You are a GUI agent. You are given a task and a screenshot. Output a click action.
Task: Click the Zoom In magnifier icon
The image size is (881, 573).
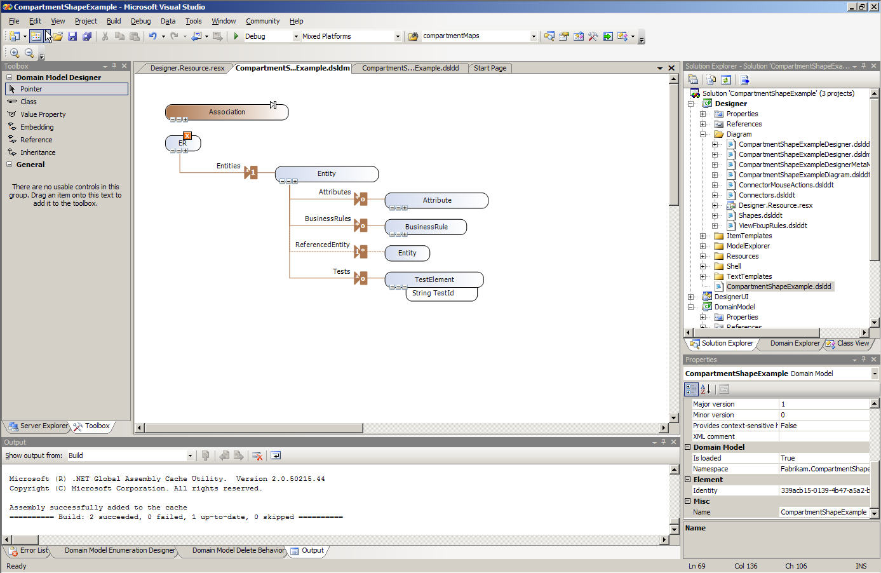15,53
